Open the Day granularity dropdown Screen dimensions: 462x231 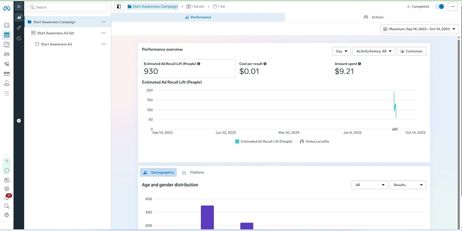tap(341, 51)
